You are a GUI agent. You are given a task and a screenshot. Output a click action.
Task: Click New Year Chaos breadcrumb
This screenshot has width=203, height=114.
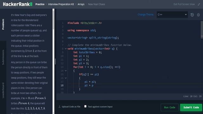[x=96, y=4]
